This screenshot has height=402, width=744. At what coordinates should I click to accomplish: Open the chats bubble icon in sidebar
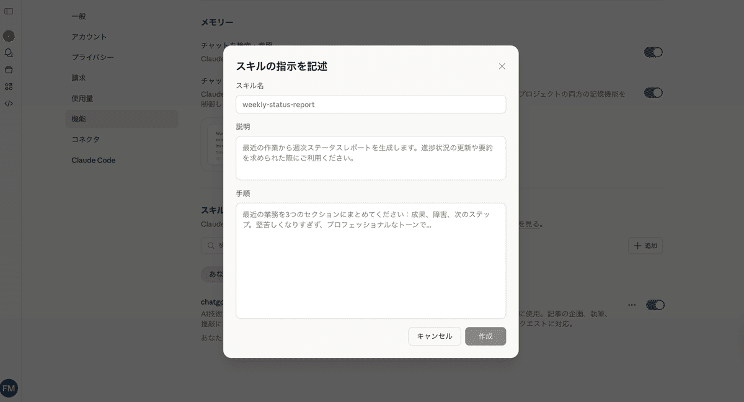click(x=9, y=53)
